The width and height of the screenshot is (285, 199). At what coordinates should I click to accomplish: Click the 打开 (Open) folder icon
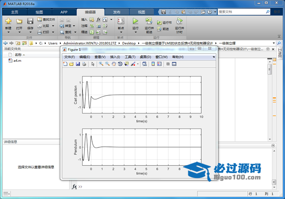point(19,21)
